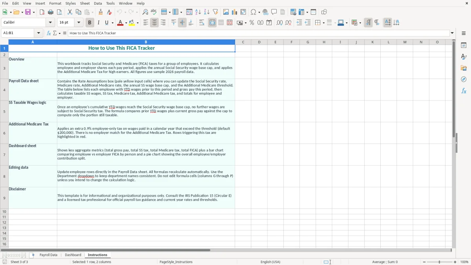
Task: Add a decimal place
Action: point(279,23)
